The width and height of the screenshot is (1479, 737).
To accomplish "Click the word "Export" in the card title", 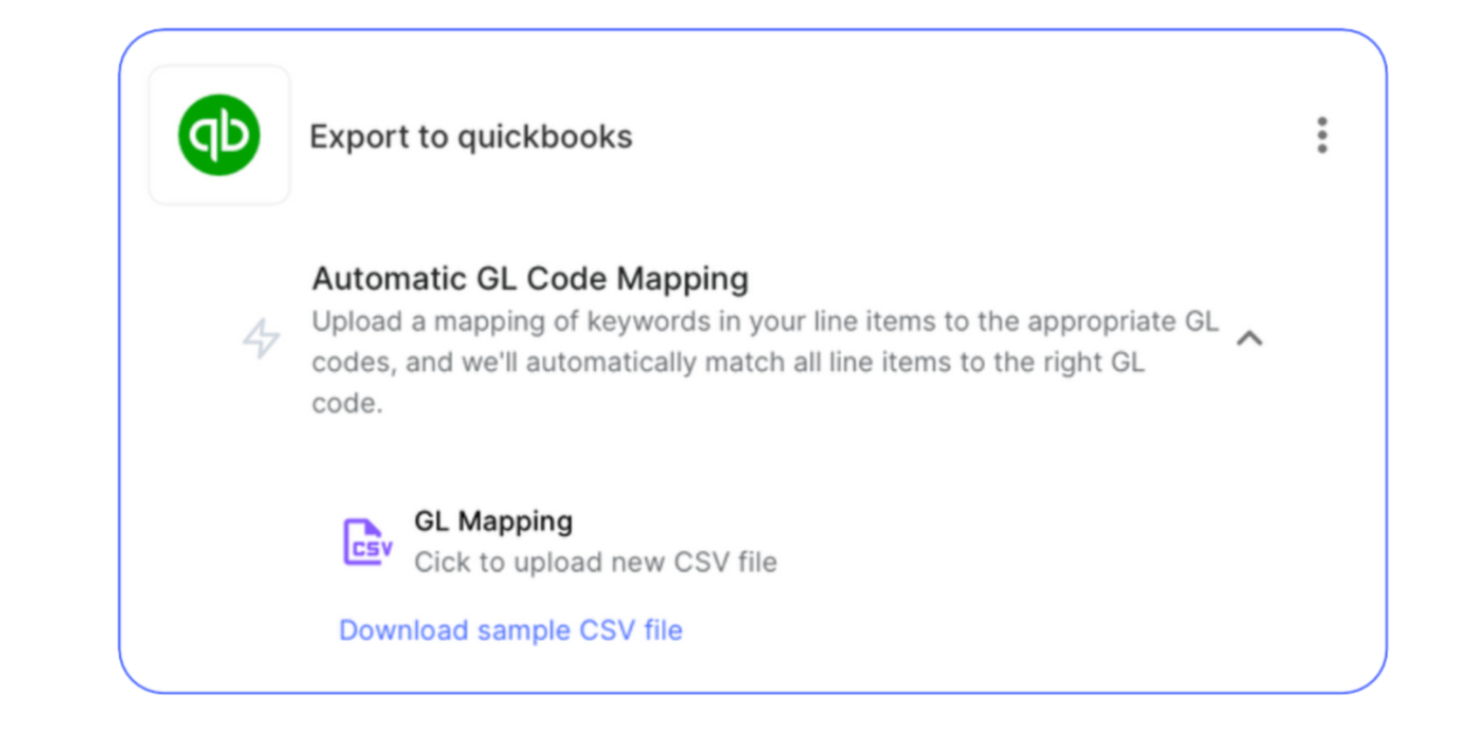I will click(x=359, y=137).
